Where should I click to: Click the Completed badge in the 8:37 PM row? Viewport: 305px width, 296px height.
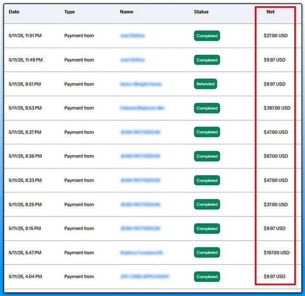point(207,132)
